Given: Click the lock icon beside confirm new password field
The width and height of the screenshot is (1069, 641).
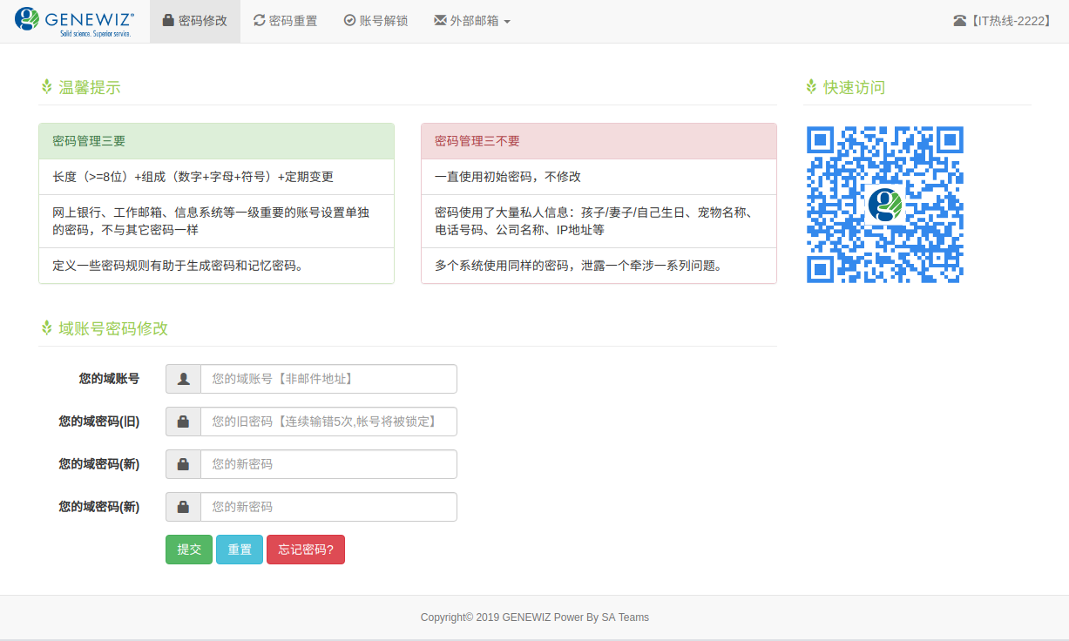Looking at the screenshot, I should (184, 507).
